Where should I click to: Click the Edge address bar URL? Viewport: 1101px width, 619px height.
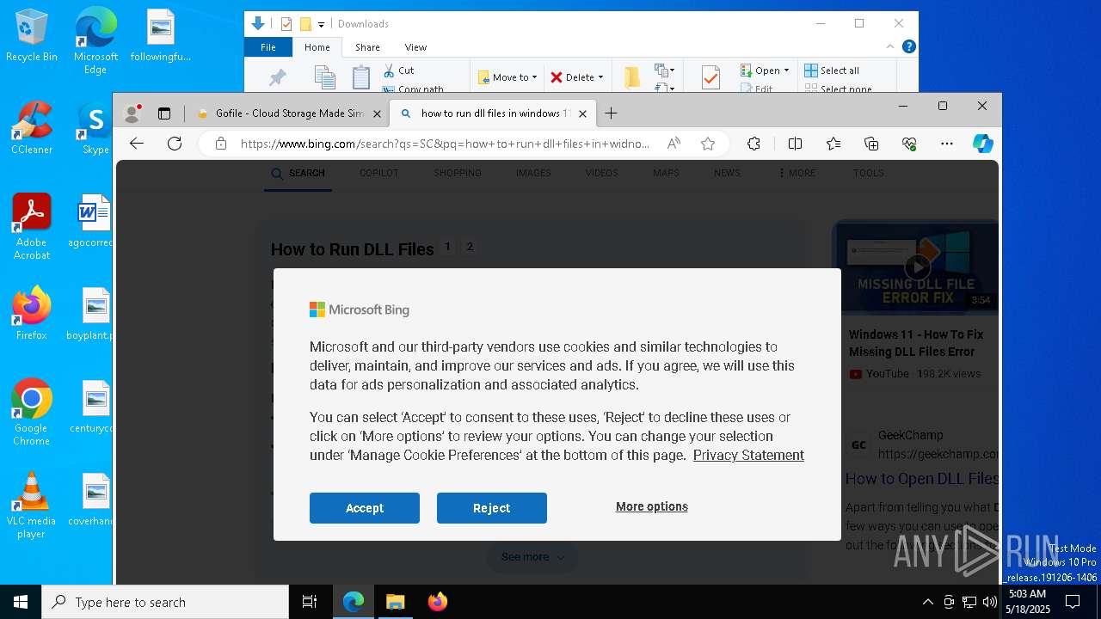pyautogui.click(x=445, y=144)
